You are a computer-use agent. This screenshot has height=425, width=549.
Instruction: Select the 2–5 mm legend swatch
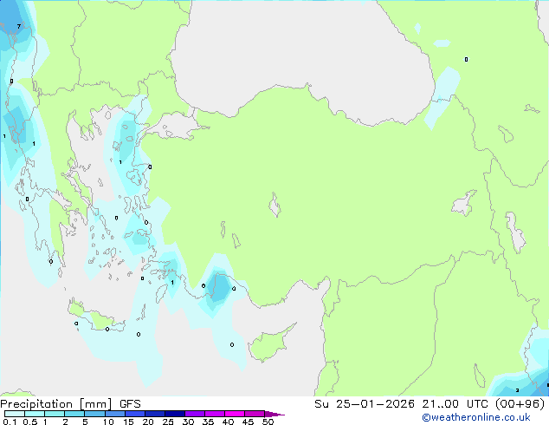[x=74, y=414]
